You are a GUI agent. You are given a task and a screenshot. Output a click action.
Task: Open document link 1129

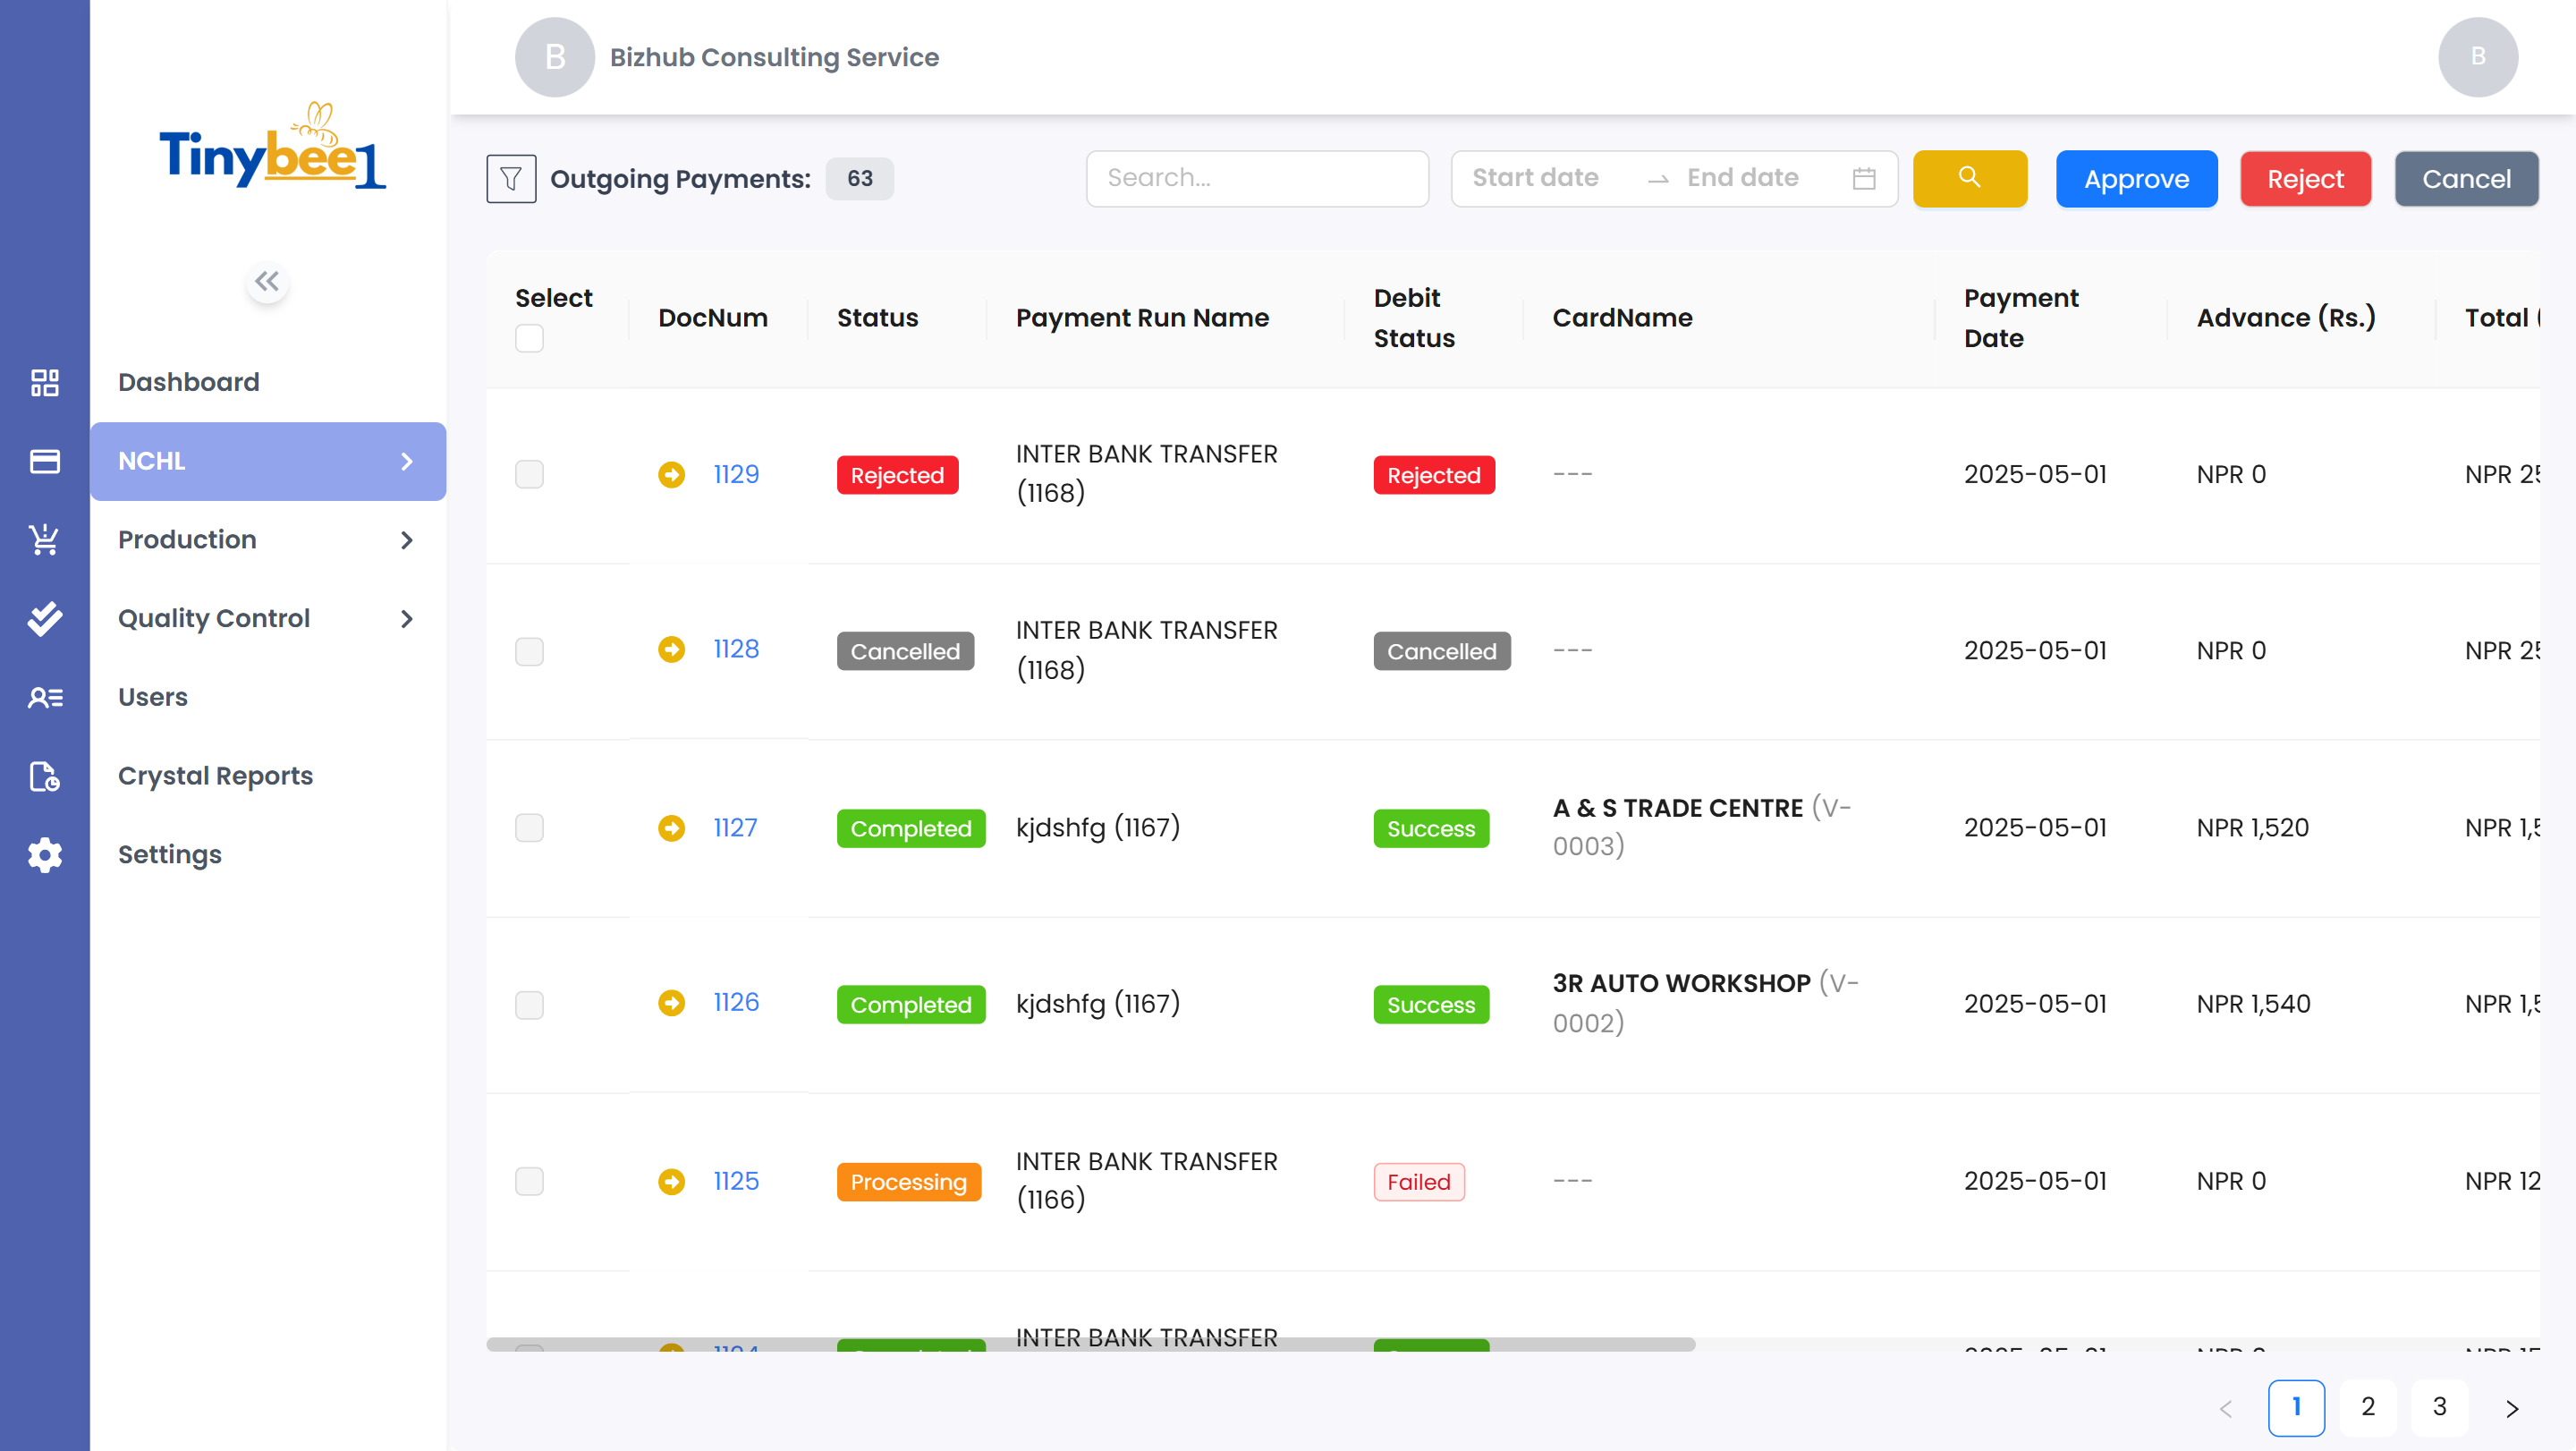tap(736, 474)
